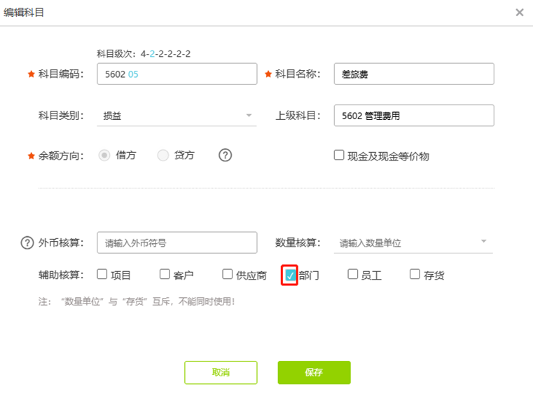Click the 保存 button

(314, 372)
